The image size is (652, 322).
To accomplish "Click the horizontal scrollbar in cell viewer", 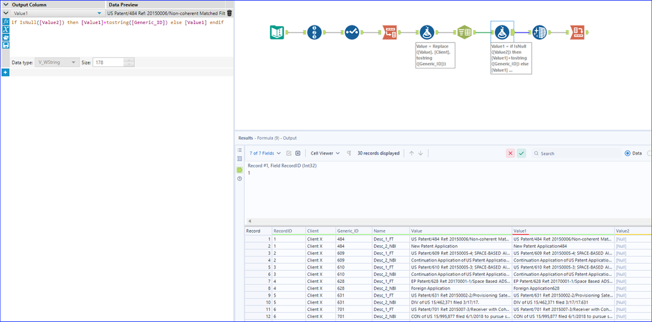I will [448, 221].
